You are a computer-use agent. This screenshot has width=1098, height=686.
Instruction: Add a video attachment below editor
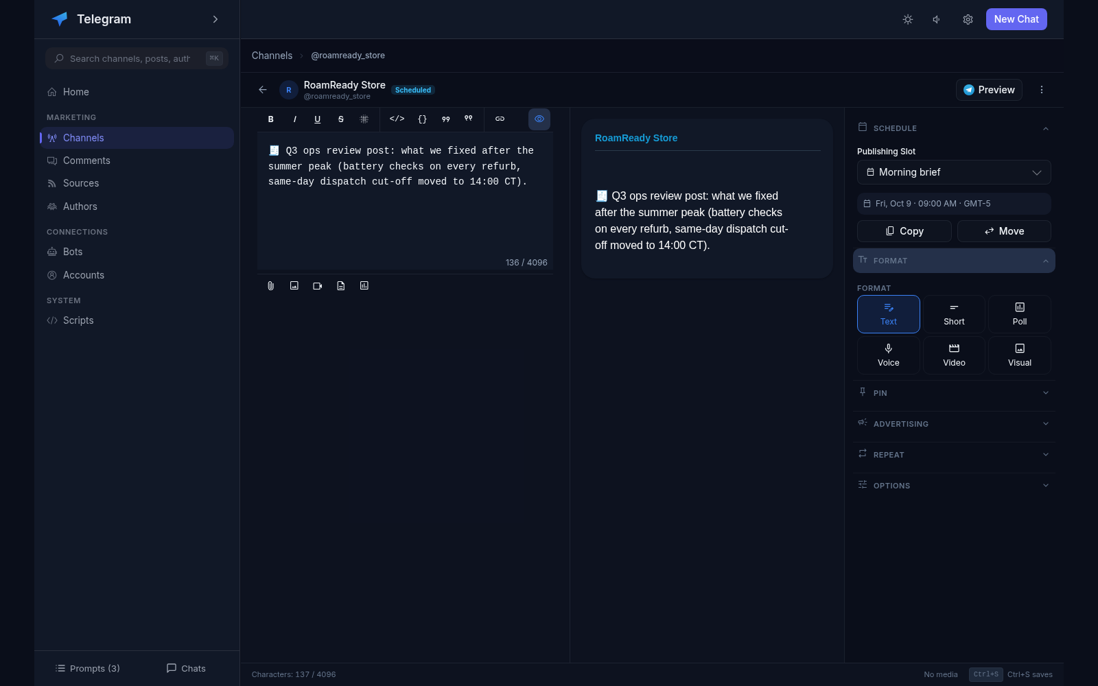pos(318,286)
